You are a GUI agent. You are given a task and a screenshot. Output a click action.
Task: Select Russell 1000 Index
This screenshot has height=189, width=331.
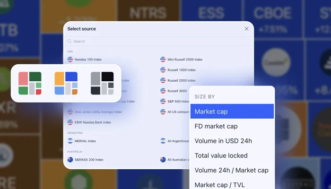(182, 70)
